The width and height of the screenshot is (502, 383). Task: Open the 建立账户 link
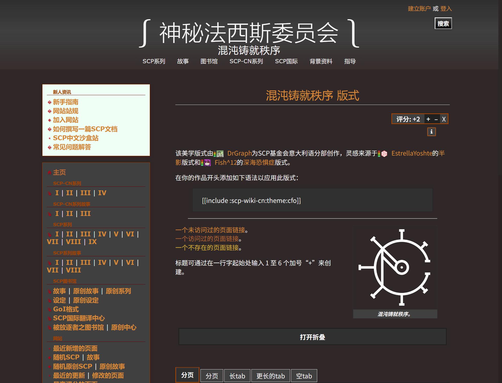point(419,9)
